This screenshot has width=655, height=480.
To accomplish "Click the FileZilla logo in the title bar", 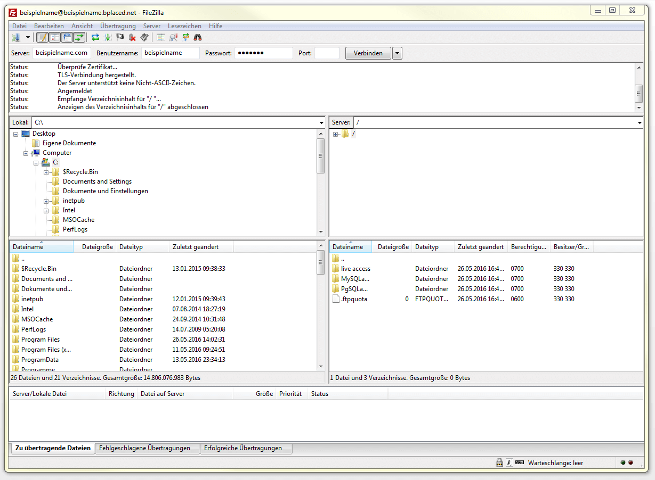I will (13, 12).
